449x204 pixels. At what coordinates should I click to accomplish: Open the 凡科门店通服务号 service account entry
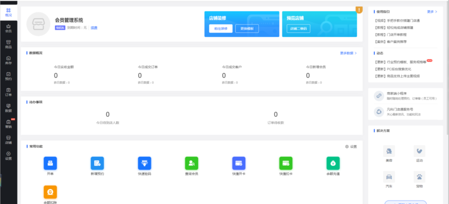pyautogui.click(x=405, y=112)
